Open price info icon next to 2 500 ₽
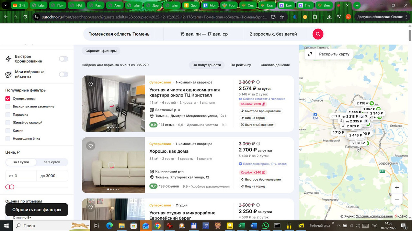This screenshot has width=412, height=231. click(258, 205)
